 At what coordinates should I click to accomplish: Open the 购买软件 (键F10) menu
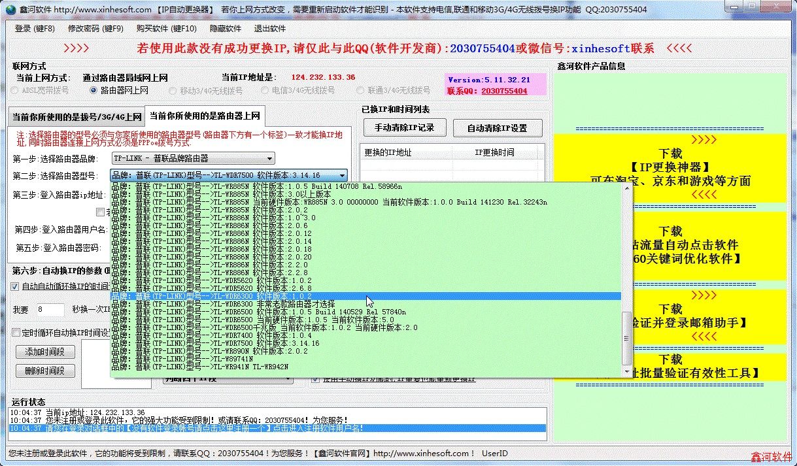click(x=166, y=29)
